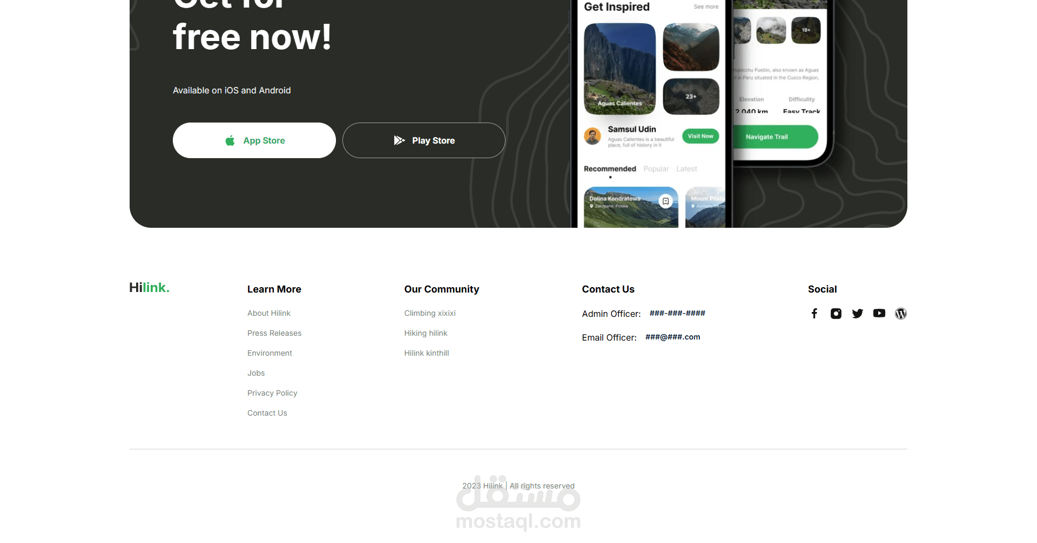This screenshot has height=543, width=1037.
Task: Open the Climbing xixixi community link
Action: pos(430,313)
